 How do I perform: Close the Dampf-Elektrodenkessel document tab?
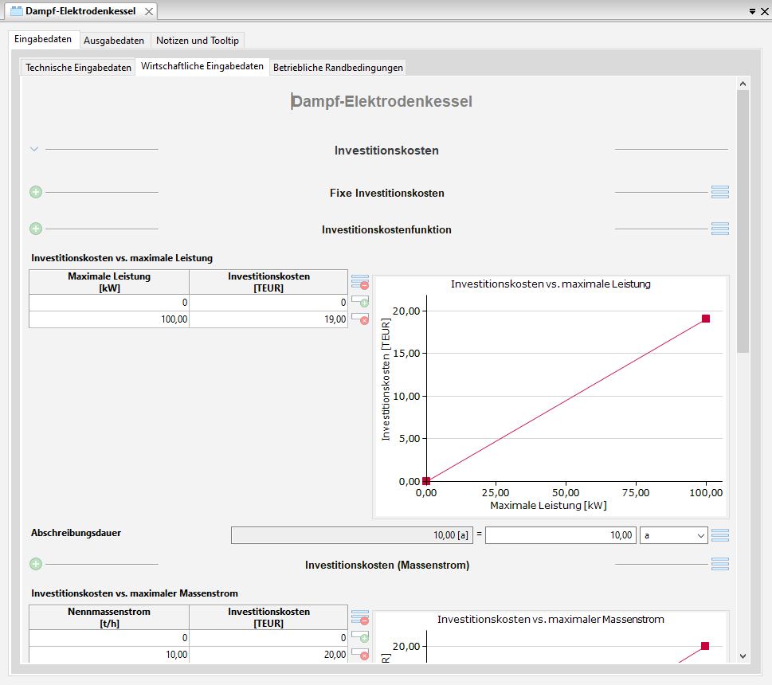point(149,11)
